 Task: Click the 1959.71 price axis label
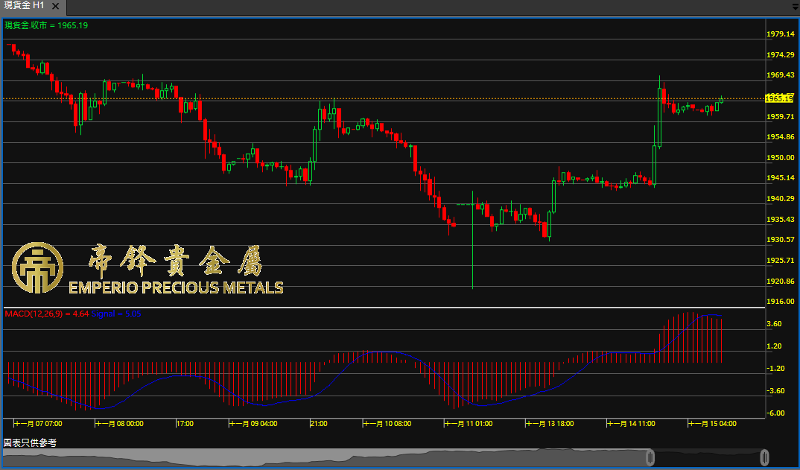(x=781, y=116)
